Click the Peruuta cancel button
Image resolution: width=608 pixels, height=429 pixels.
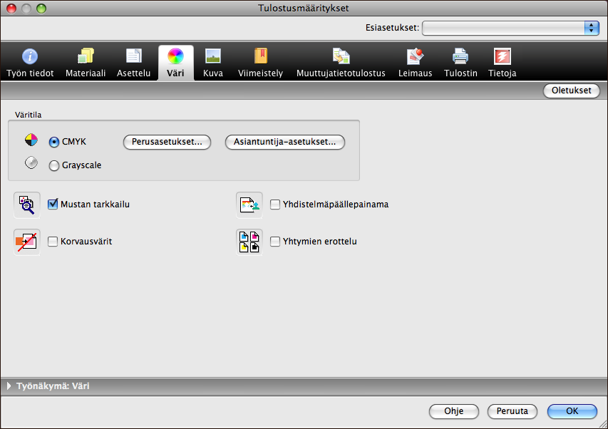tap(512, 410)
